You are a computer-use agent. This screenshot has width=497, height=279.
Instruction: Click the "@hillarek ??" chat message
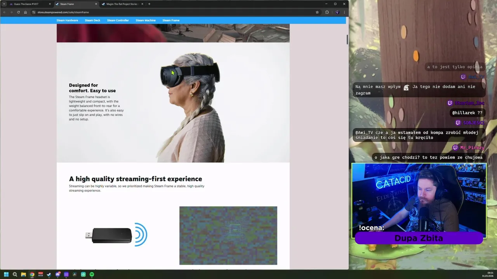point(467,113)
